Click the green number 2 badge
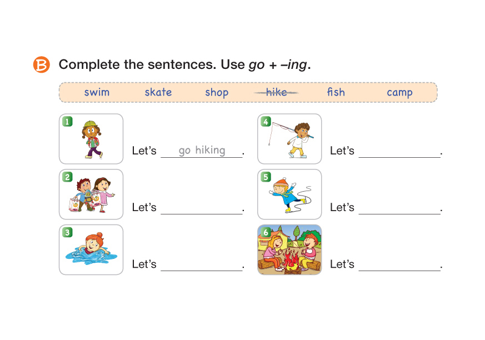The width and height of the screenshot is (485, 340). click(67, 177)
